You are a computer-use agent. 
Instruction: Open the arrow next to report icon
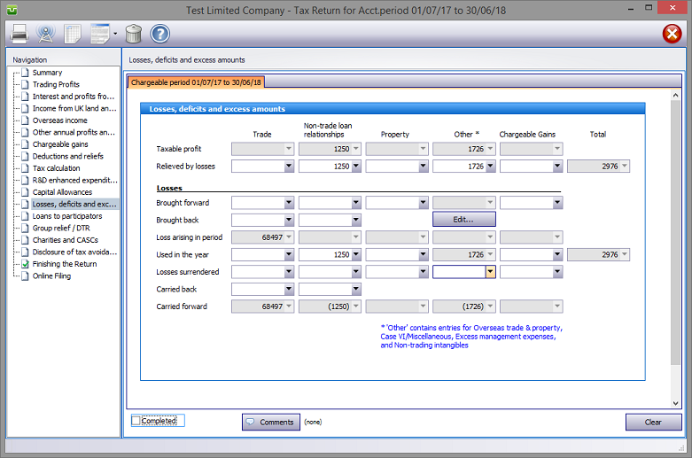click(x=115, y=34)
